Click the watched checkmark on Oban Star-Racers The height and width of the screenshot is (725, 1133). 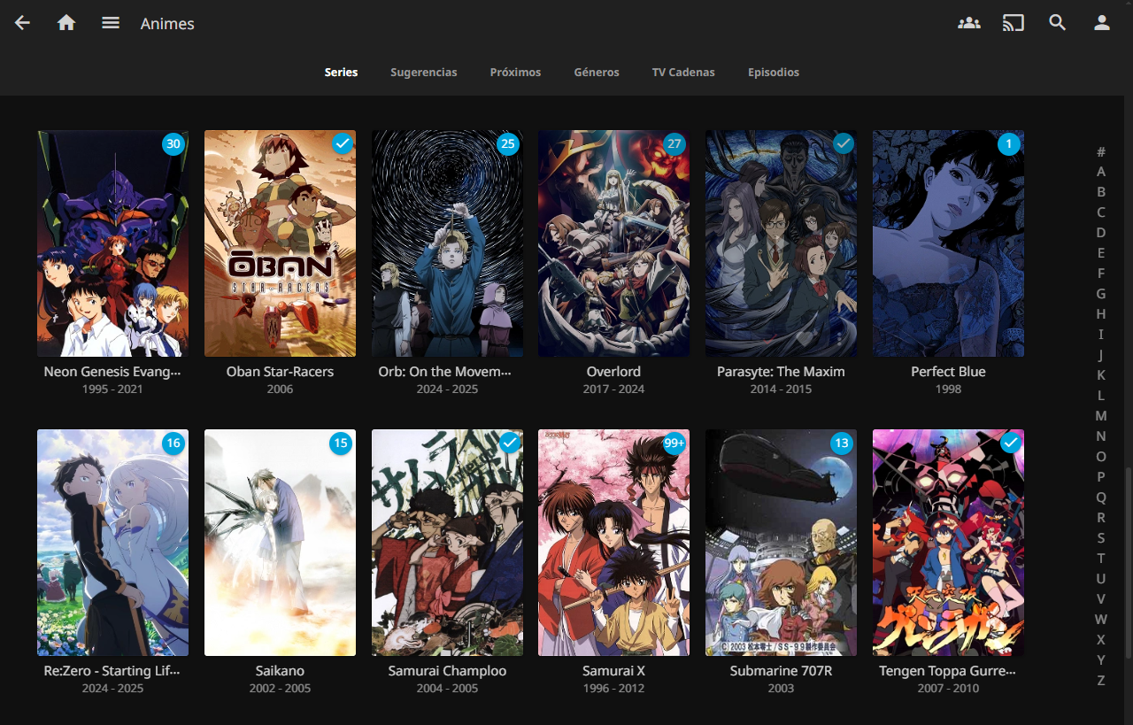point(341,143)
